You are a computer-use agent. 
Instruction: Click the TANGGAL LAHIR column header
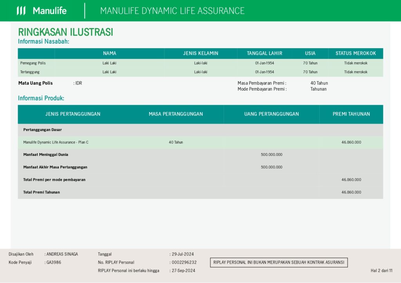coord(264,53)
